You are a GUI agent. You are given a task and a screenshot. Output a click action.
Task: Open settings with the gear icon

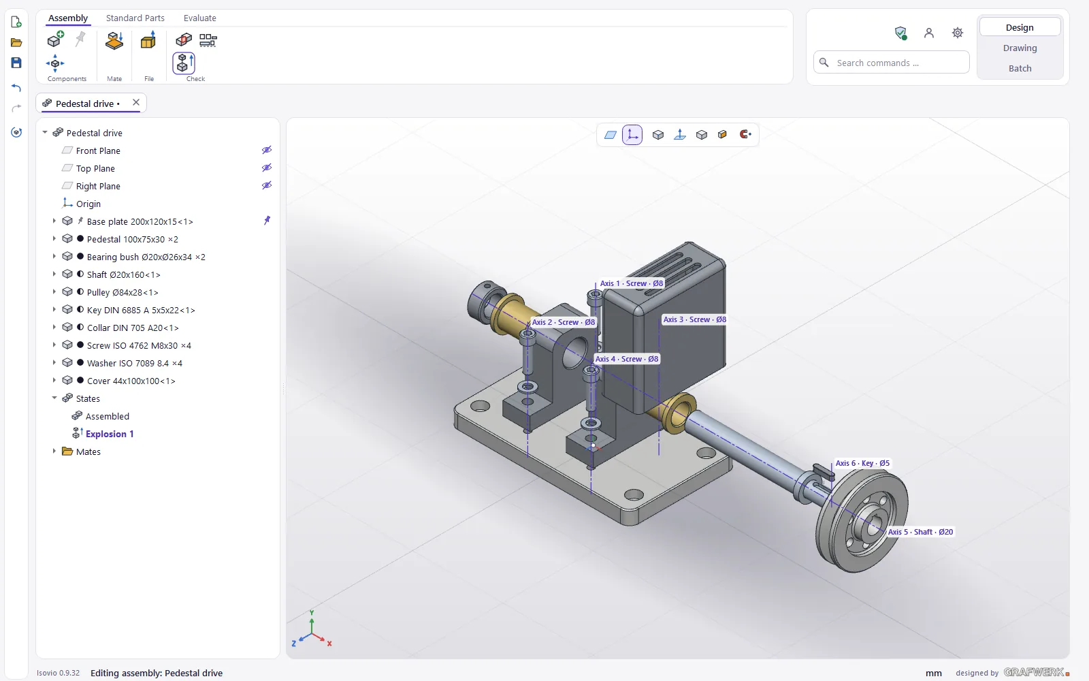tap(958, 33)
